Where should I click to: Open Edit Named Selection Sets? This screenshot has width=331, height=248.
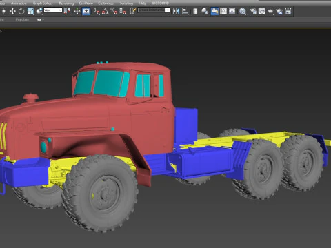[x=132, y=11]
